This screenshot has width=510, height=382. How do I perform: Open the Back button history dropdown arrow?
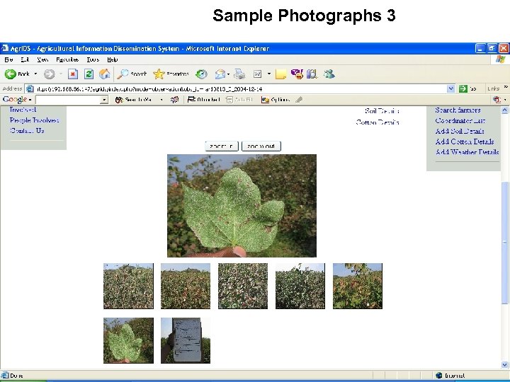pos(35,74)
